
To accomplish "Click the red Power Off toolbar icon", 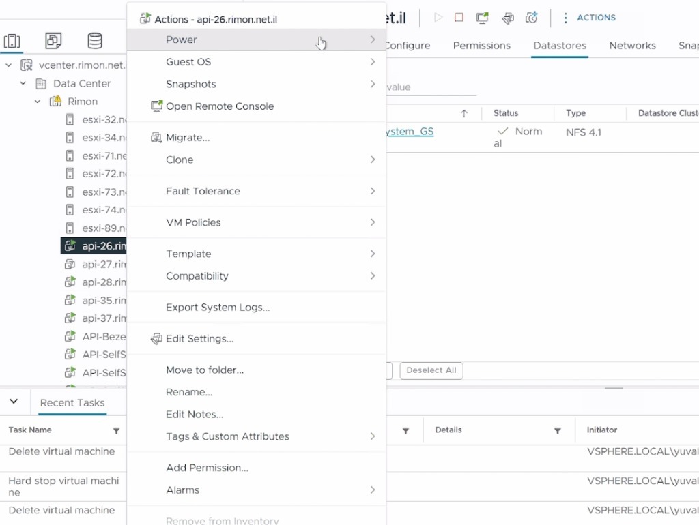I will click(x=459, y=18).
